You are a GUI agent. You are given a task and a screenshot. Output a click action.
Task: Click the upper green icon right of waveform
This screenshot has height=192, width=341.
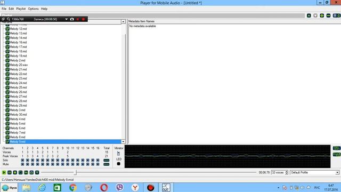pyautogui.click(x=337, y=148)
